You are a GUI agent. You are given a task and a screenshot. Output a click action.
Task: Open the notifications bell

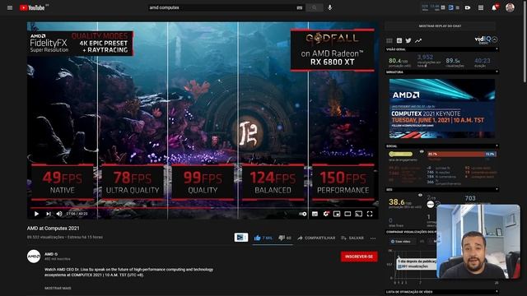[494, 7]
